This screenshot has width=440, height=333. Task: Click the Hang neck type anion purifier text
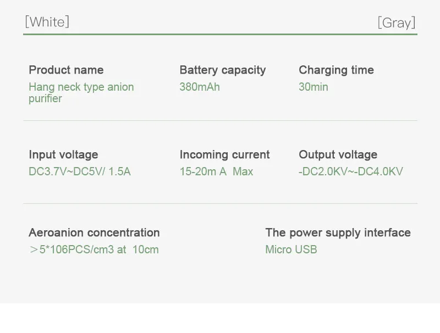pyautogui.click(x=81, y=92)
